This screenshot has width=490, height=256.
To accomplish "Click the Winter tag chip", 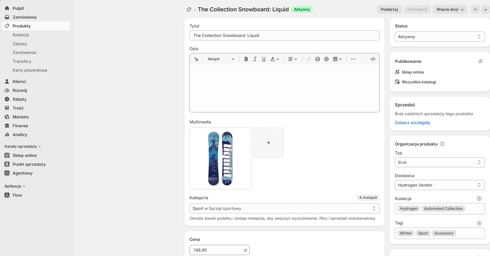I will (x=406, y=233).
